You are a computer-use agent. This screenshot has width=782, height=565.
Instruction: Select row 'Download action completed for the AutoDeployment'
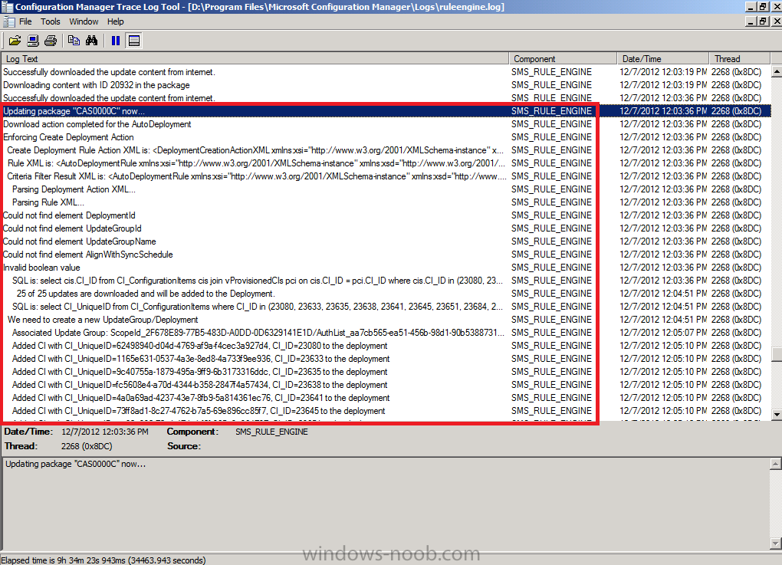(x=386, y=124)
